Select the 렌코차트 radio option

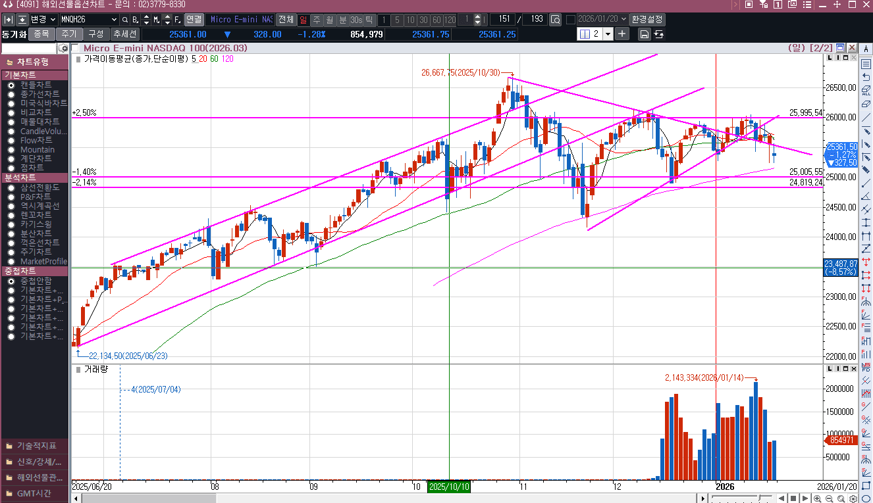tap(11, 215)
